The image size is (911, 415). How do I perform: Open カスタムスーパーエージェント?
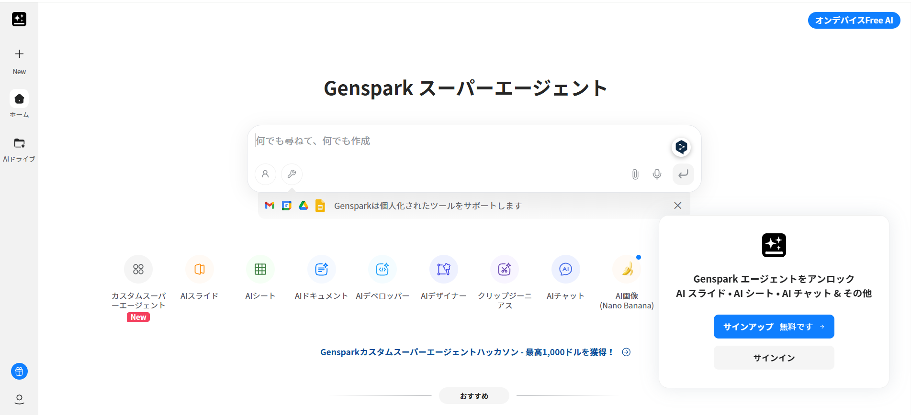tap(138, 270)
